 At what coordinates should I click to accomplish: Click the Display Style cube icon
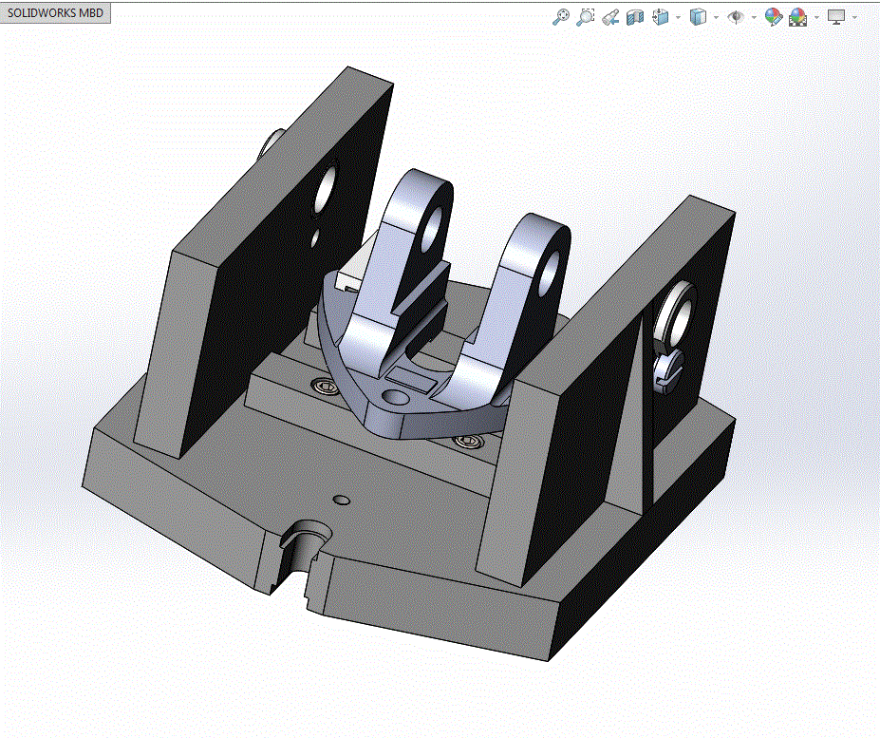698,17
